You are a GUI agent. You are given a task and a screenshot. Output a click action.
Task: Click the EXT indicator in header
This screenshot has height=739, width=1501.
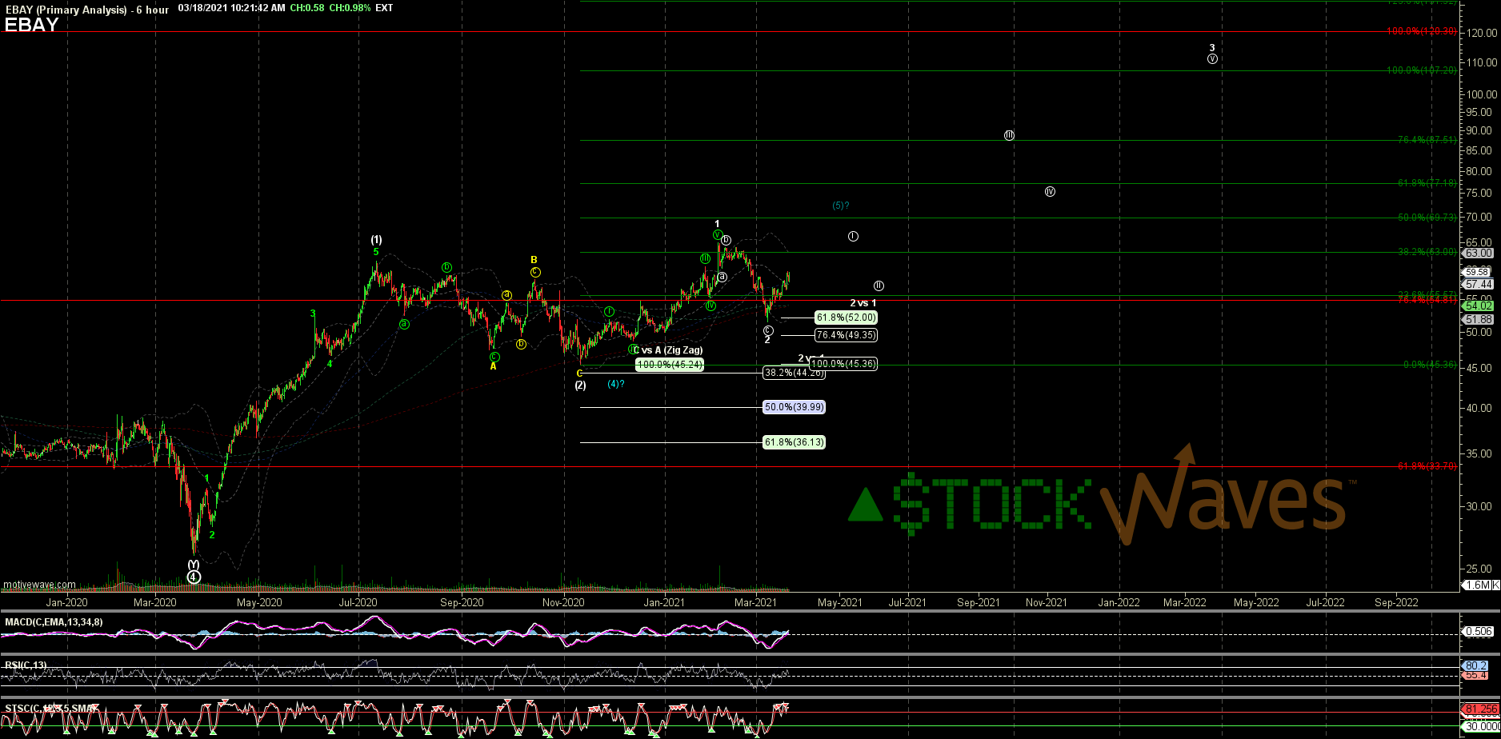384,9
